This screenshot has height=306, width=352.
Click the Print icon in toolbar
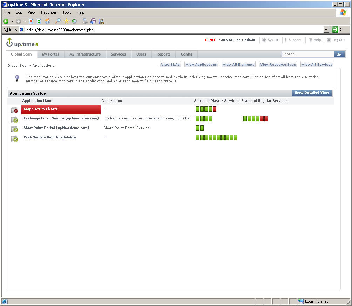pos(85,21)
